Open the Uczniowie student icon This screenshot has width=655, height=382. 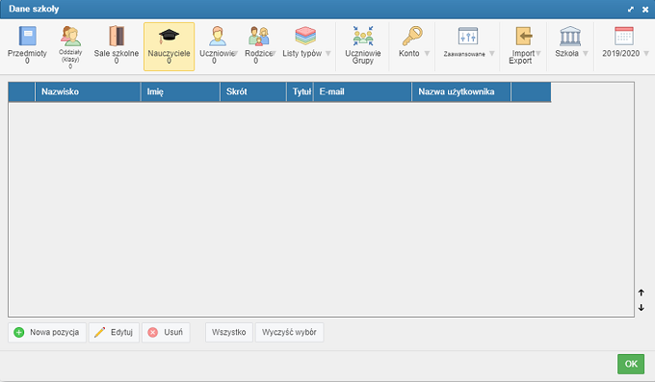coord(218,36)
